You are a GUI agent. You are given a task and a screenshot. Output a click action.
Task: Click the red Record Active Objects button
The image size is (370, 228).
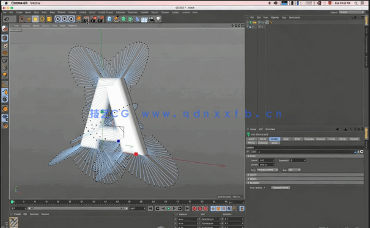194,208
